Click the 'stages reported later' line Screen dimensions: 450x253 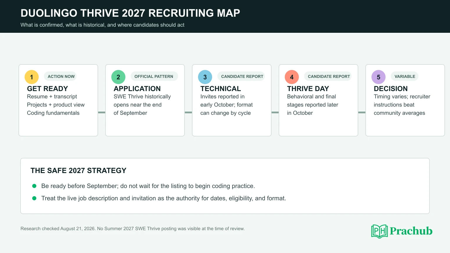[x=313, y=105]
